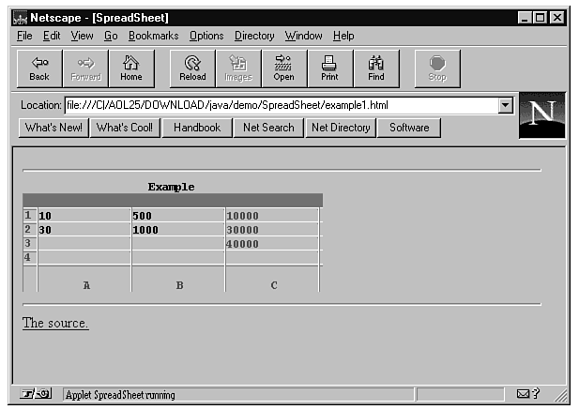
Task: Follow The source. link
Action: 55,324
